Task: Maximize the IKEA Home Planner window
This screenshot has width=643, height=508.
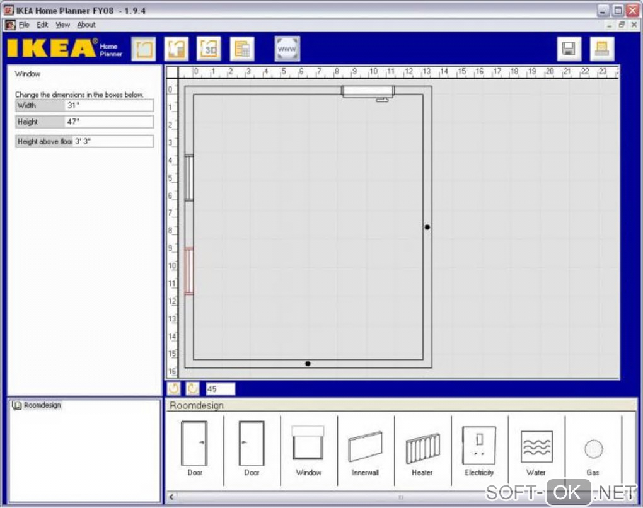Action: click(618, 10)
